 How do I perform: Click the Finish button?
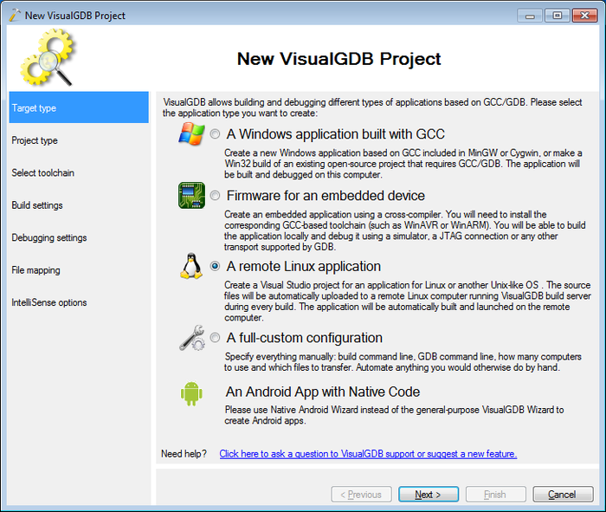[x=496, y=494]
